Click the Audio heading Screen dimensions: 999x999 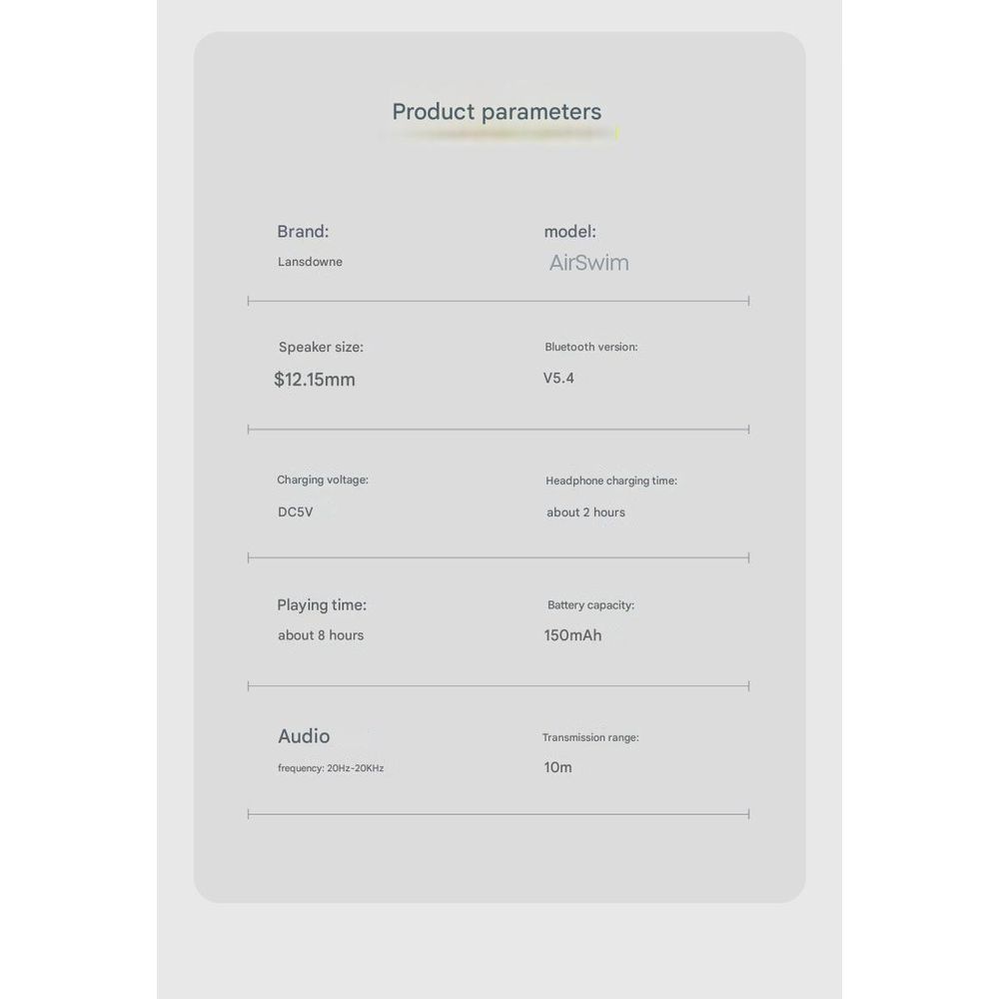coord(304,736)
